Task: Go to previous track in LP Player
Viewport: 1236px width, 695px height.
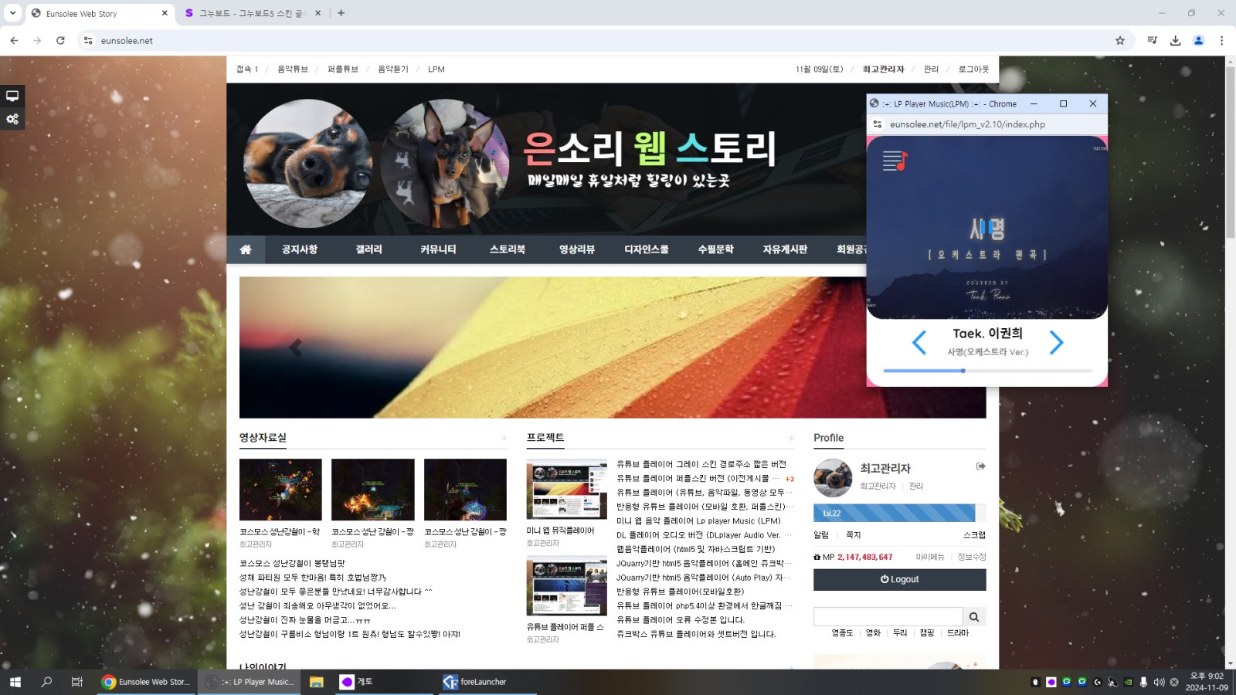Action: pos(919,342)
